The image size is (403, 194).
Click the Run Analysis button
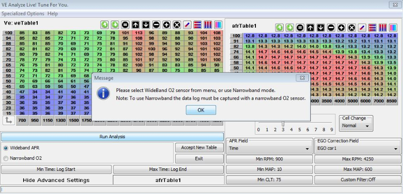[x=112, y=137]
